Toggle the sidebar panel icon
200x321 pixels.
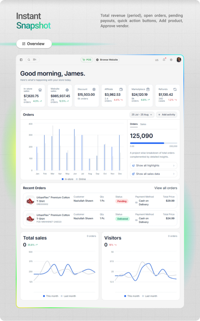click(x=21, y=60)
